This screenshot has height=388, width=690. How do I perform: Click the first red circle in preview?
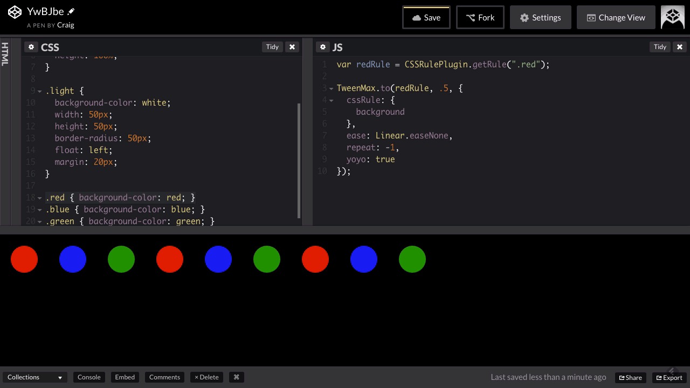click(x=24, y=259)
